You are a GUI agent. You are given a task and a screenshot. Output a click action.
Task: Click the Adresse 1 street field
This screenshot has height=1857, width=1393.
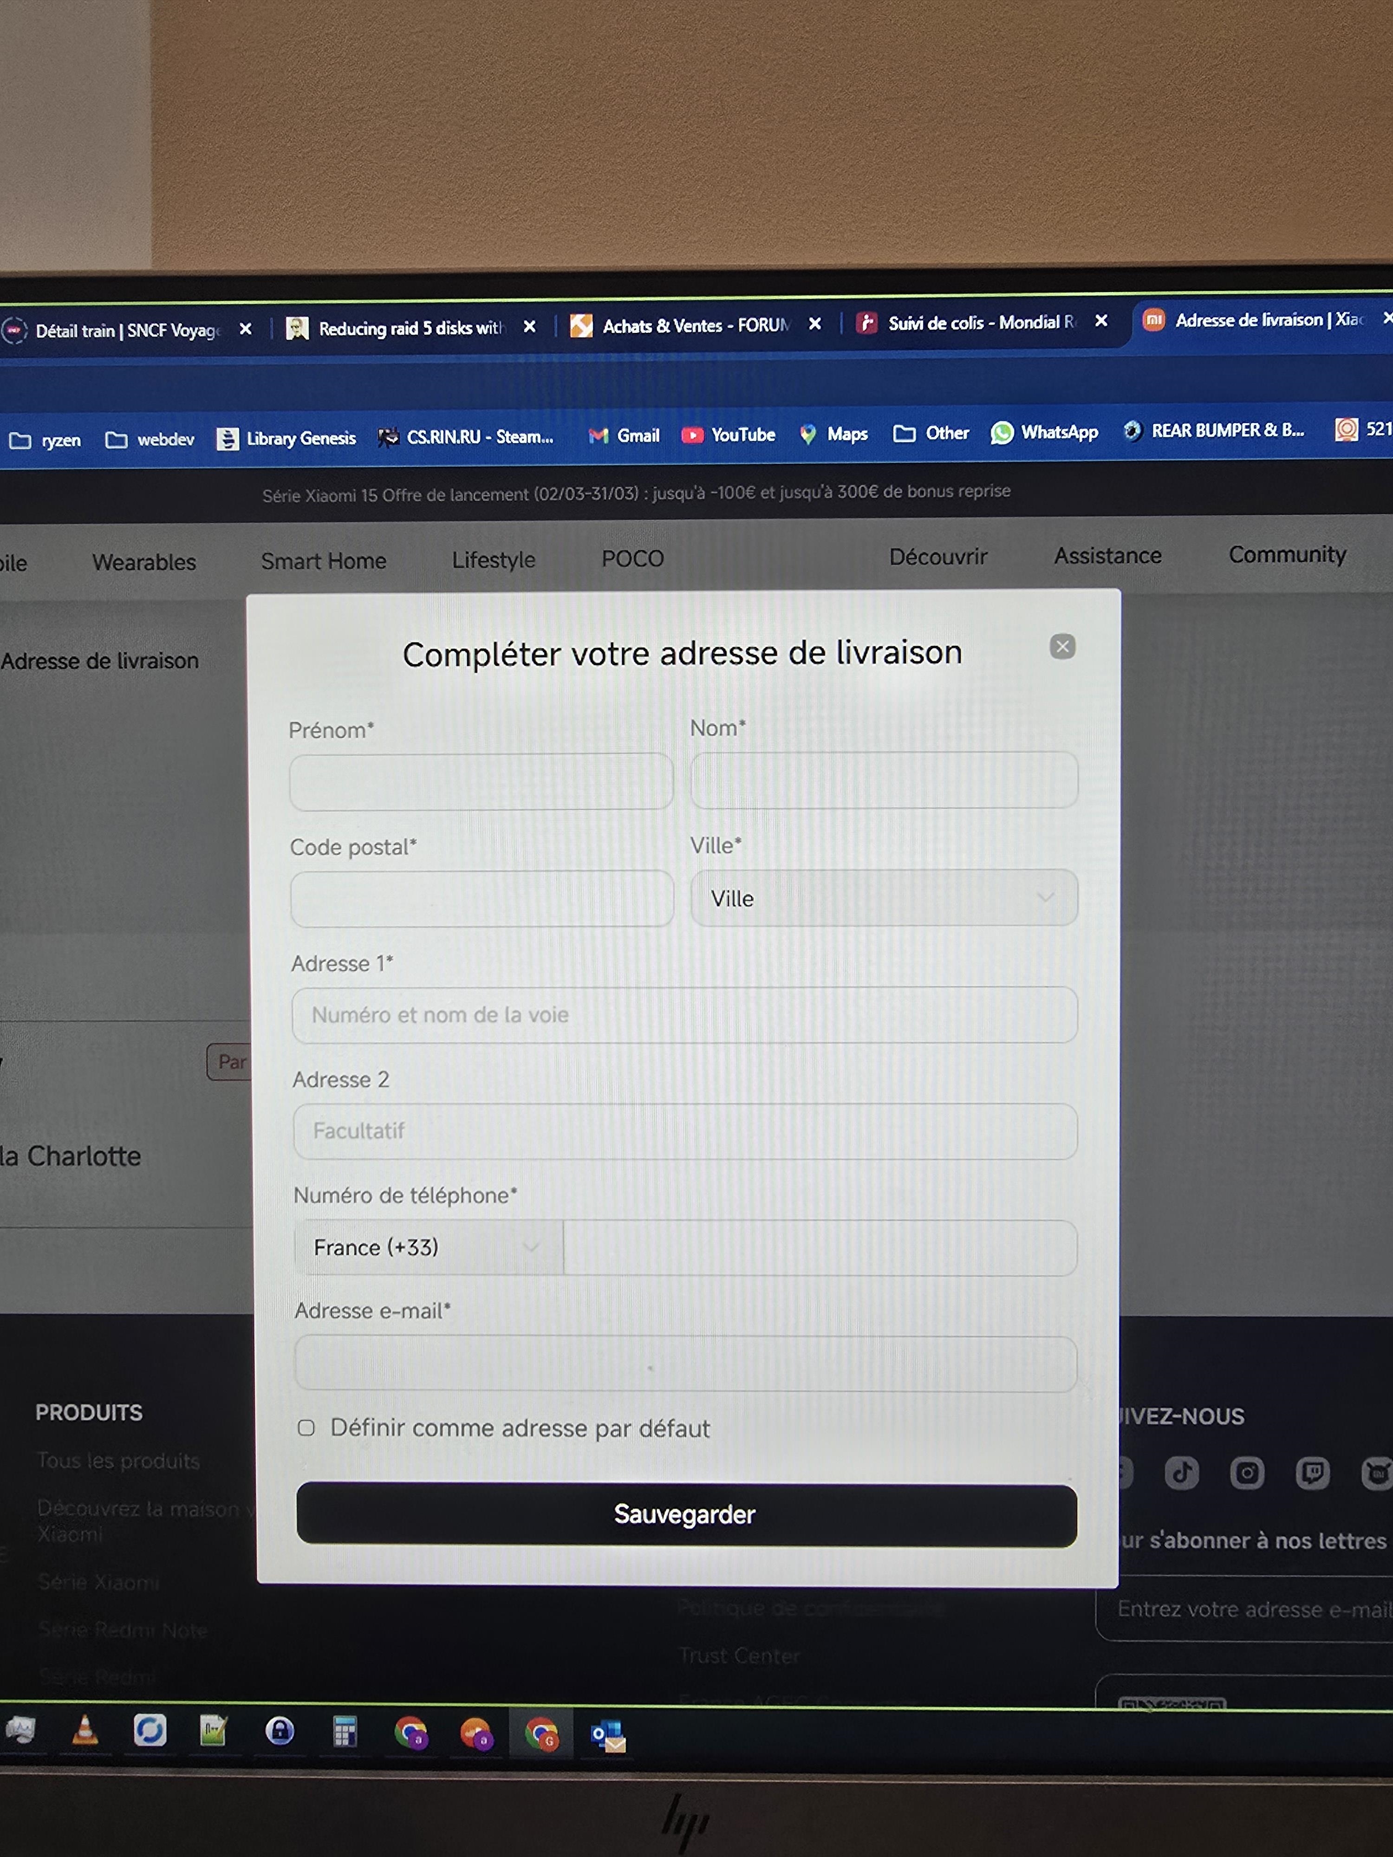pos(684,1015)
